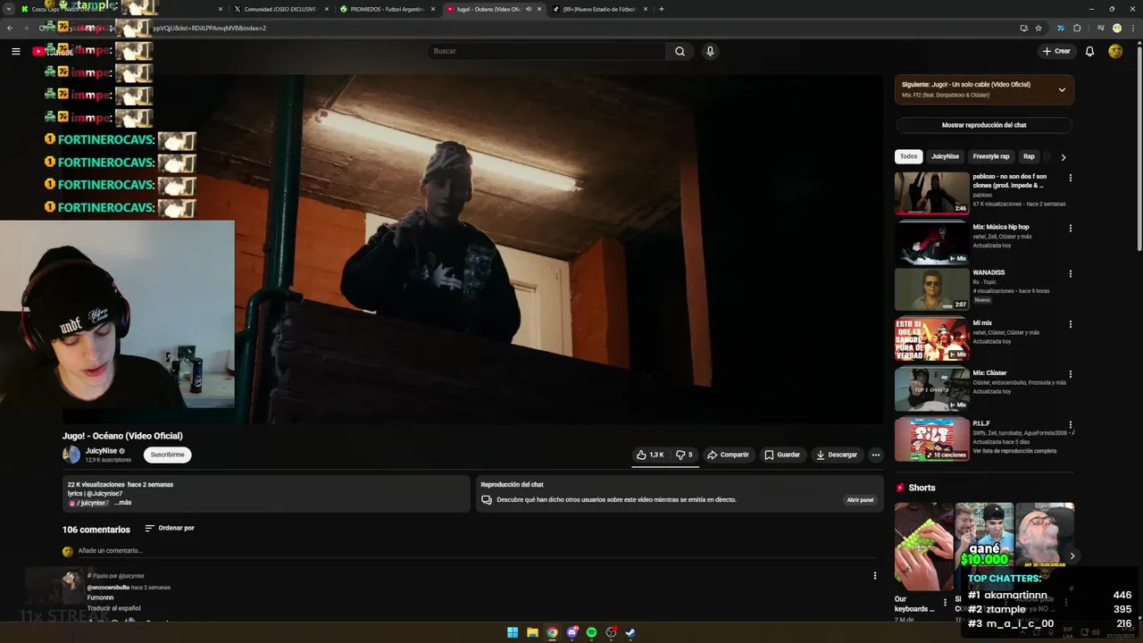Open Windows Start menu

coord(513,632)
